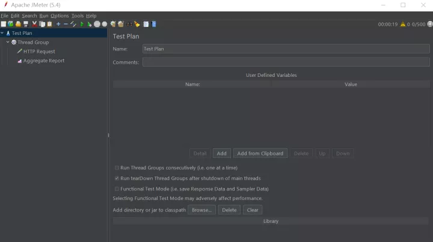Select Test Plan in the tree
Image resolution: width=433 pixels, height=242 pixels.
[22, 33]
